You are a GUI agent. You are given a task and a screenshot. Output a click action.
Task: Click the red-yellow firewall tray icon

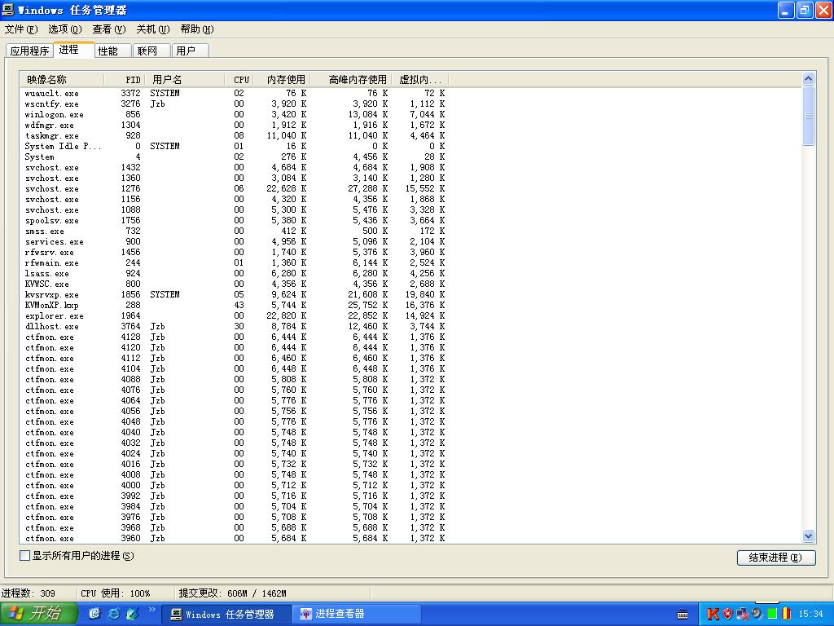tap(786, 614)
